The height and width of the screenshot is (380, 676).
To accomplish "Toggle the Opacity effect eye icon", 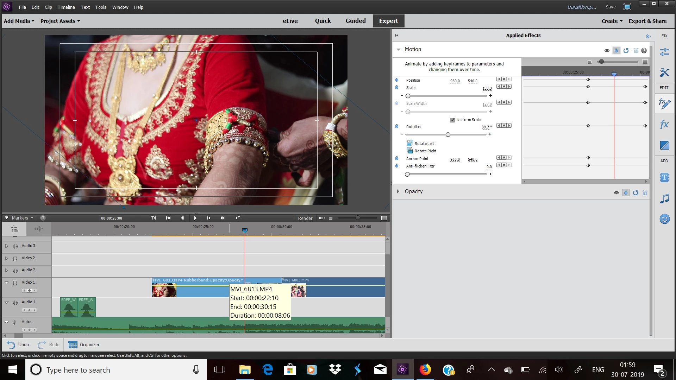I will click(616, 193).
